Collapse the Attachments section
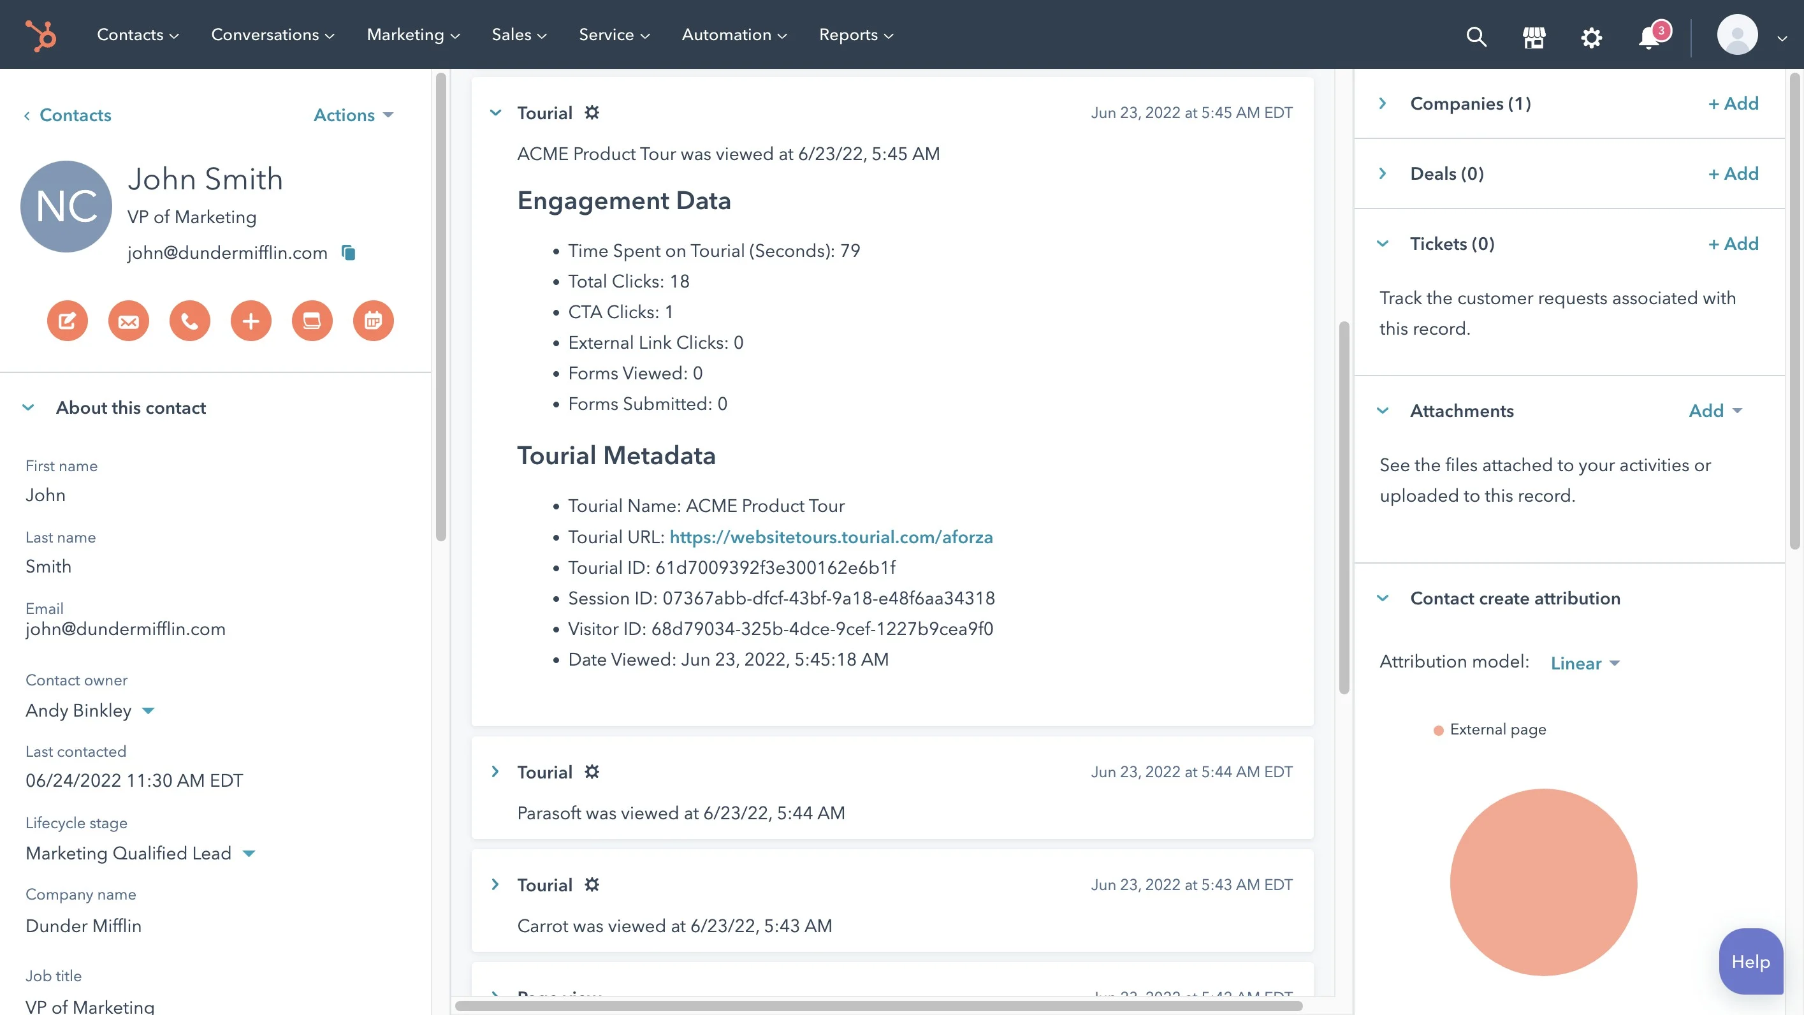1804x1015 pixels. coord(1383,411)
